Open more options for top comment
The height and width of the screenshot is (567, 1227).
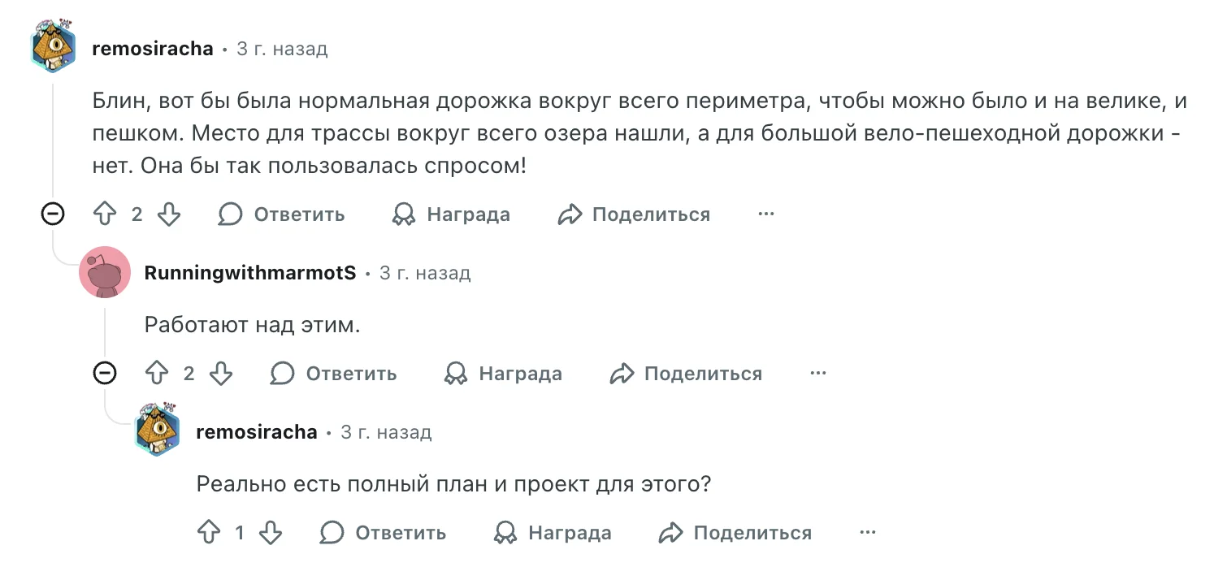765,214
